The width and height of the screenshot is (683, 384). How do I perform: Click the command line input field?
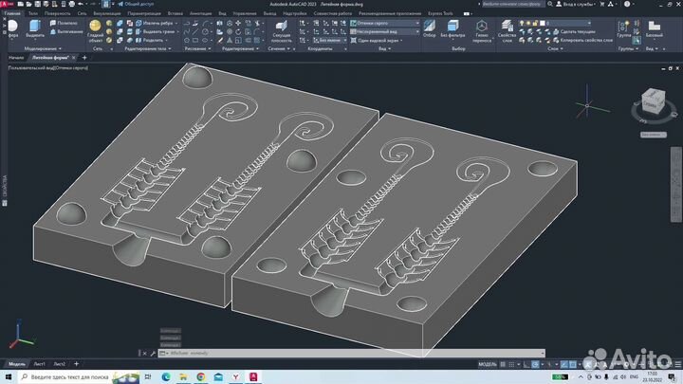click(352, 353)
